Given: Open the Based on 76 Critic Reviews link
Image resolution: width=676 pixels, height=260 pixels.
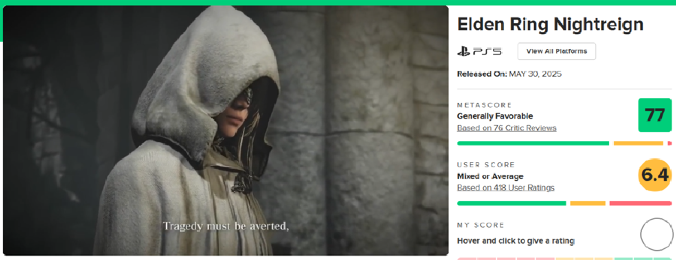Looking at the screenshot, I should coord(507,128).
